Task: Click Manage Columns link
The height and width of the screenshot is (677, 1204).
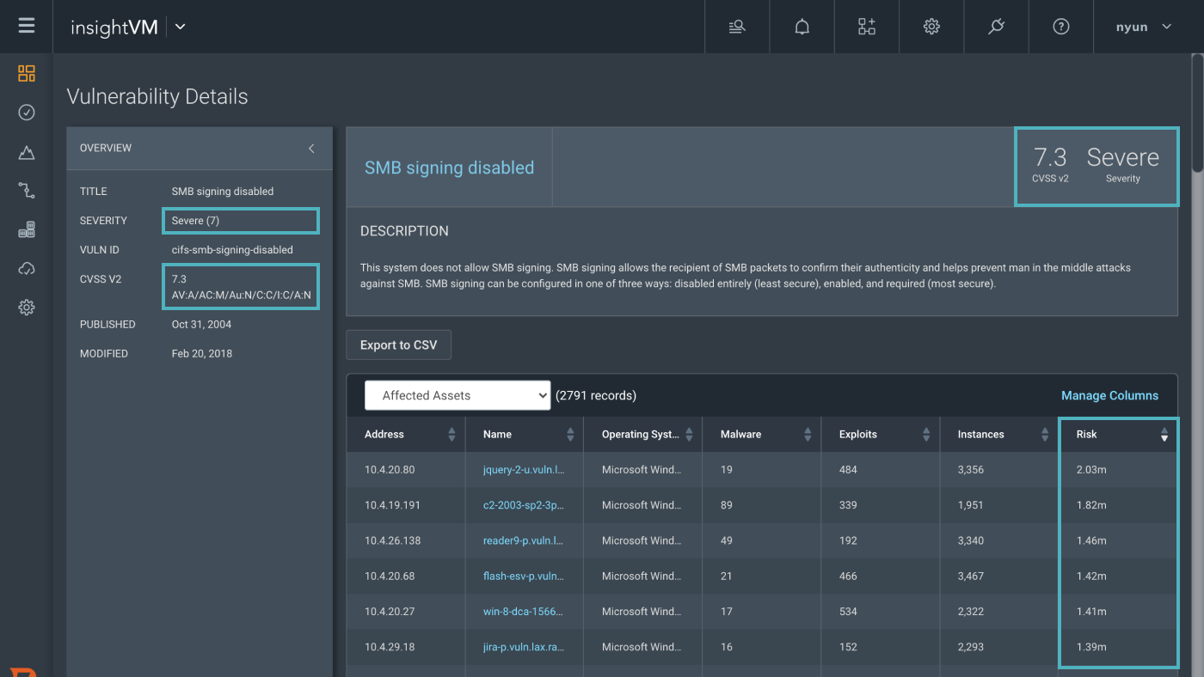Action: pyautogui.click(x=1109, y=395)
